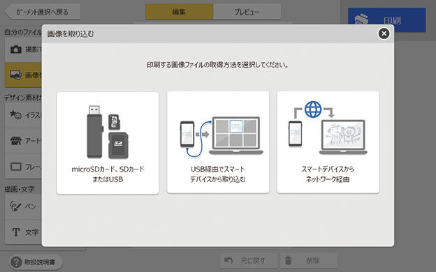Click the 元に戻す undo button
This screenshot has height=272, width=436.
[249, 261]
